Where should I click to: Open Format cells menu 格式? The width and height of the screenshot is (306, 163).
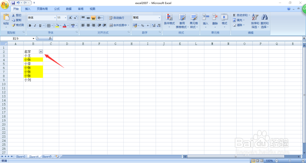tap(224, 21)
